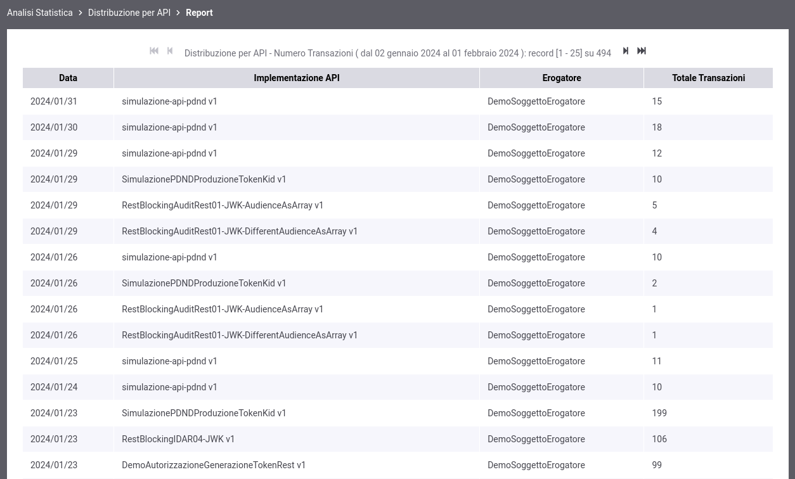Select total transactions value 12

coord(657,153)
